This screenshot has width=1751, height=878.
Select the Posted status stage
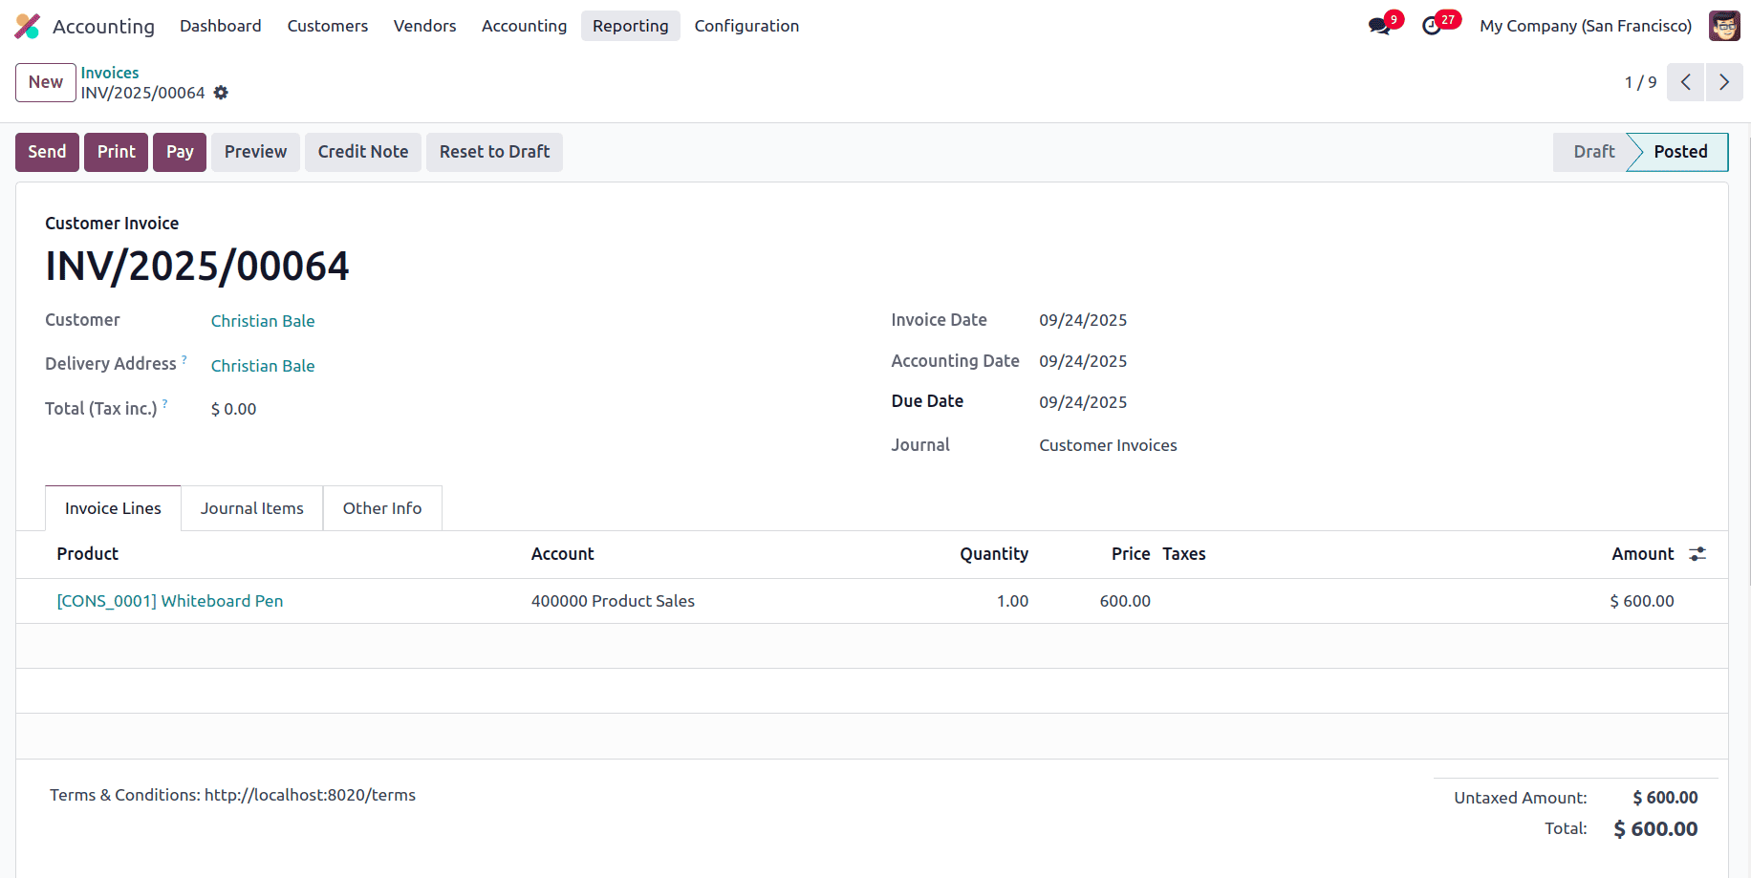point(1680,152)
